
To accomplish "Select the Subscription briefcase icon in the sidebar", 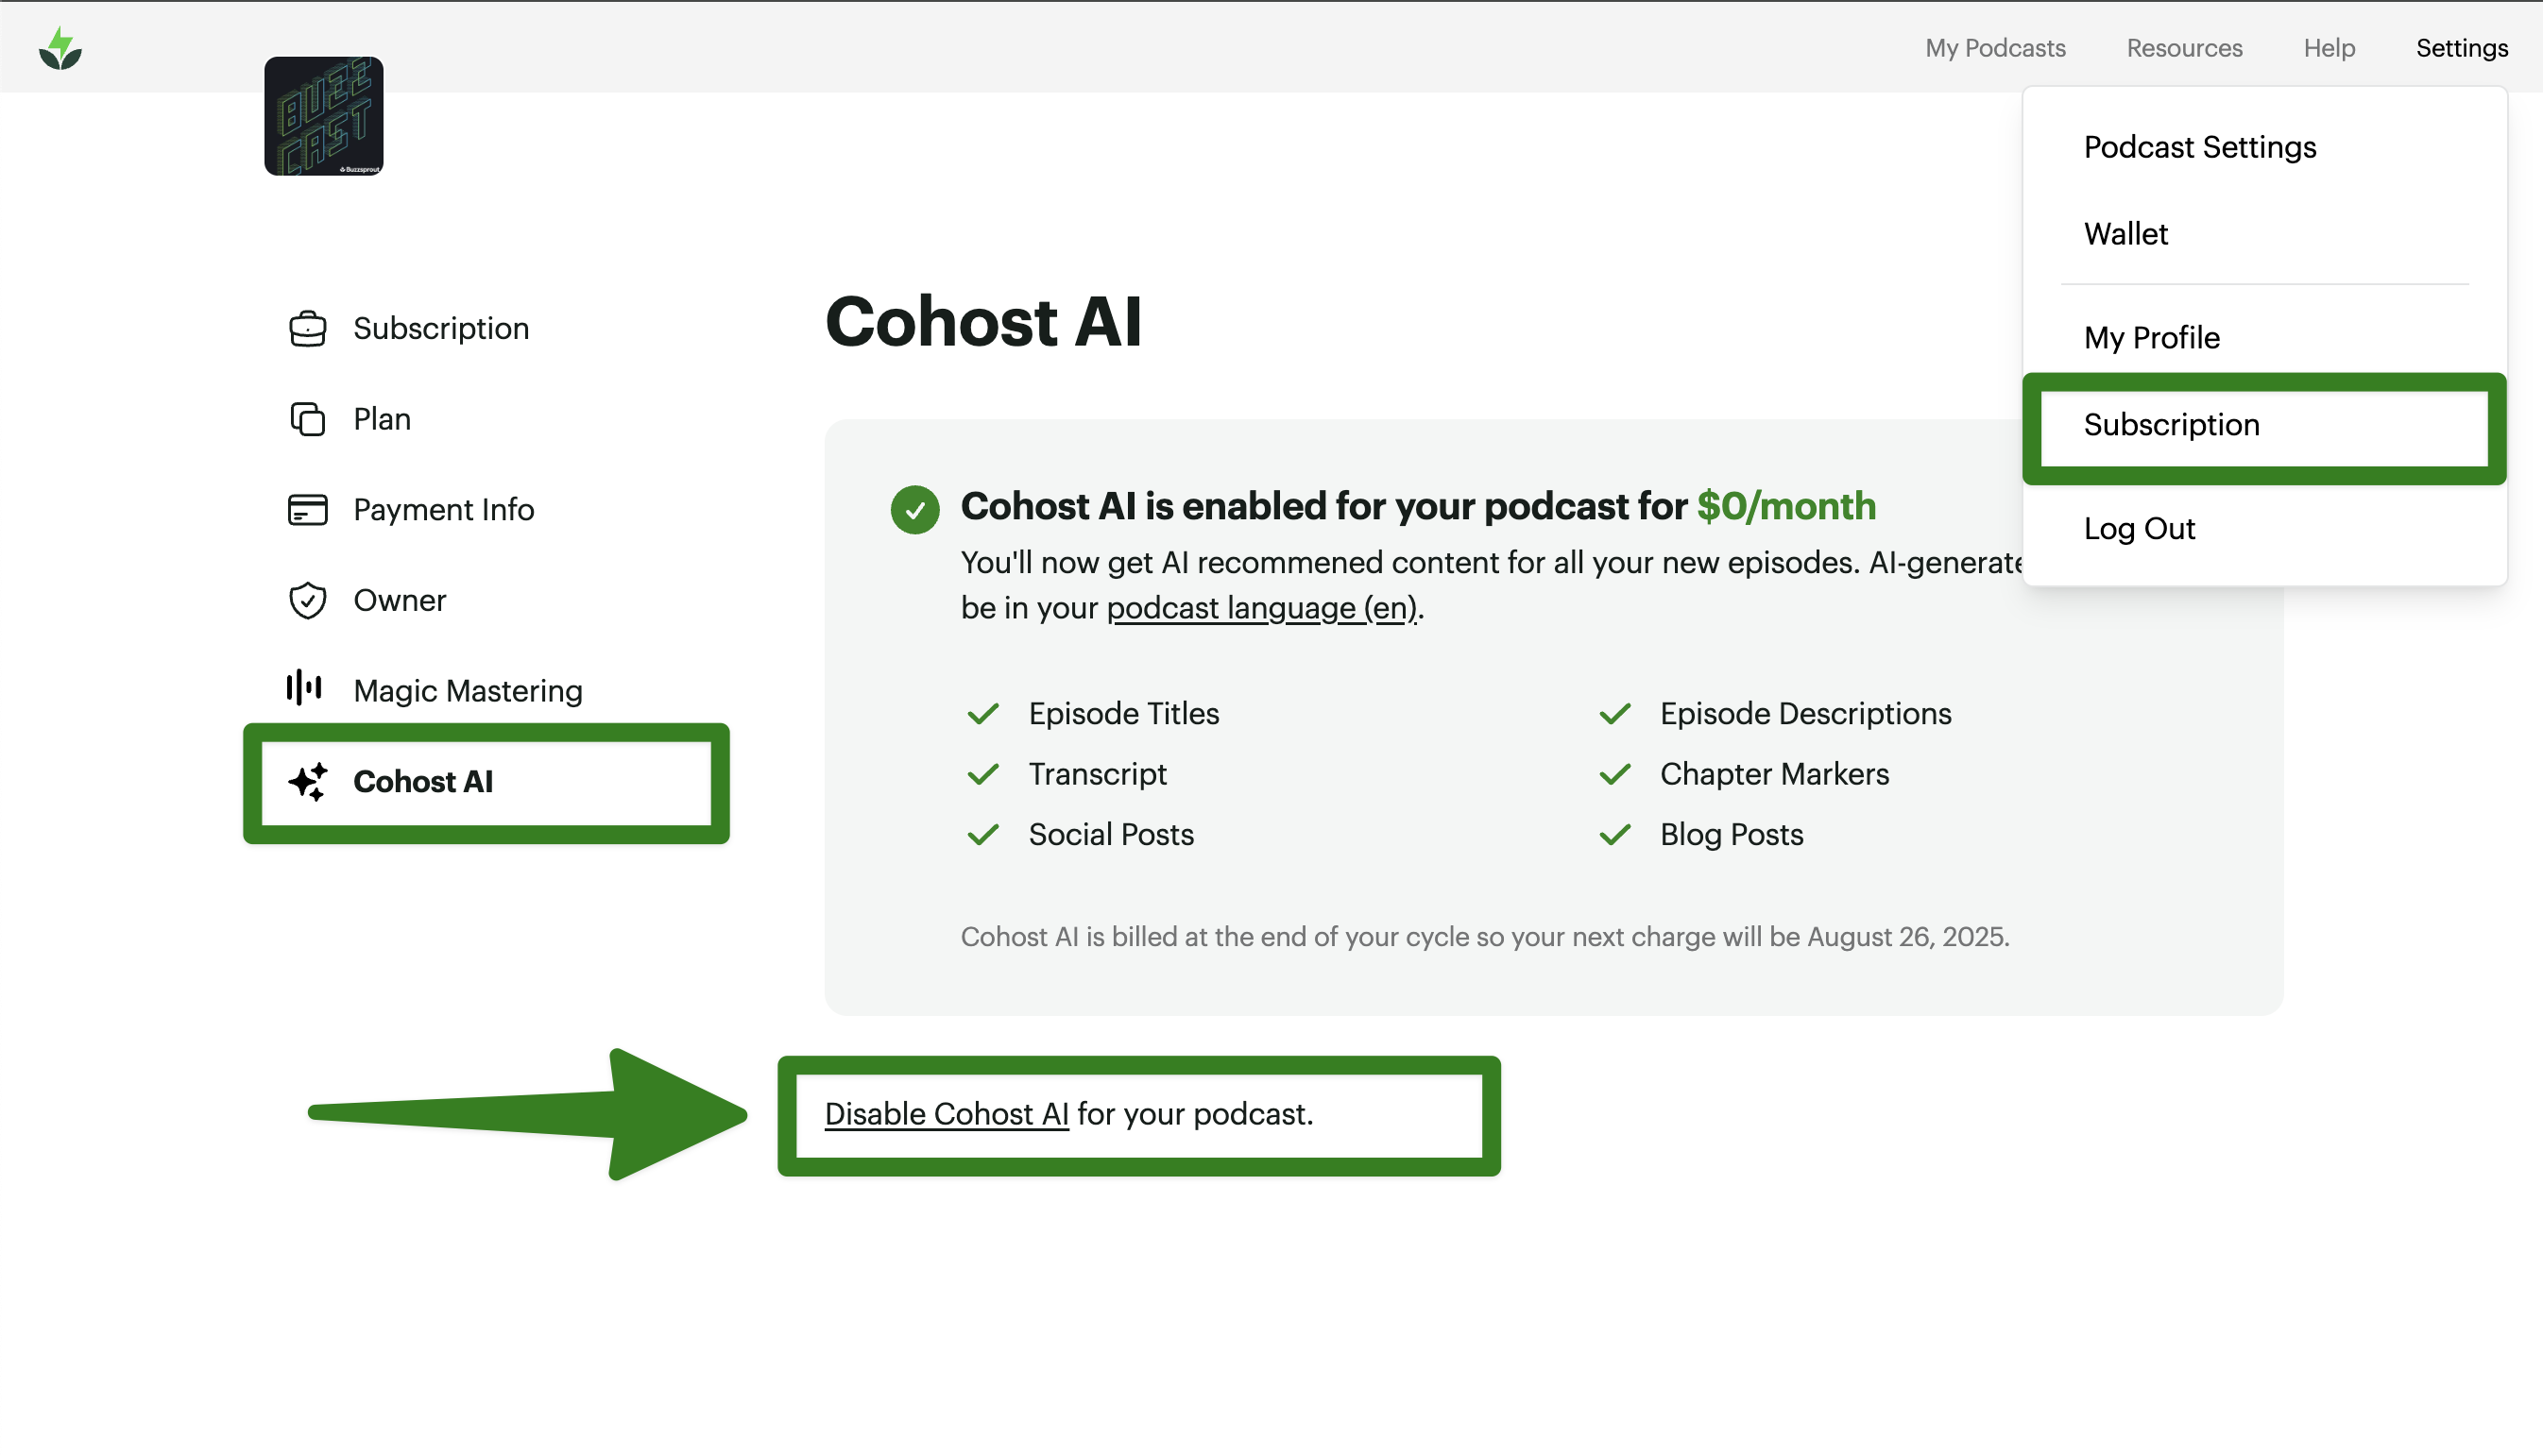I will pos(307,328).
